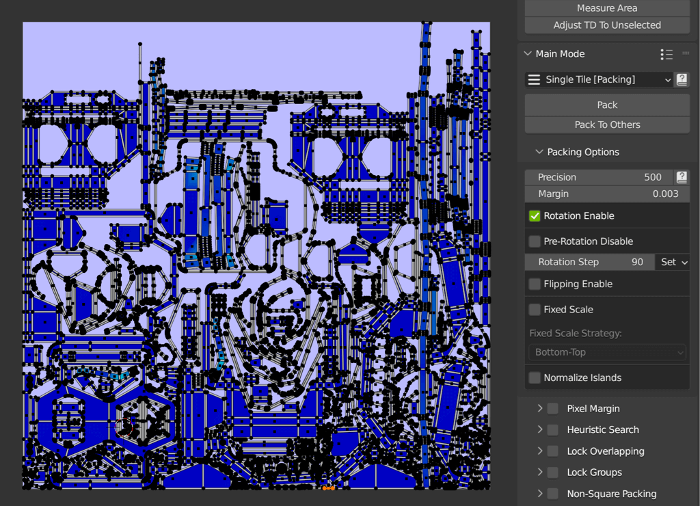Enable Pre-Rotation Disable option
700x506 pixels.
pos(535,241)
